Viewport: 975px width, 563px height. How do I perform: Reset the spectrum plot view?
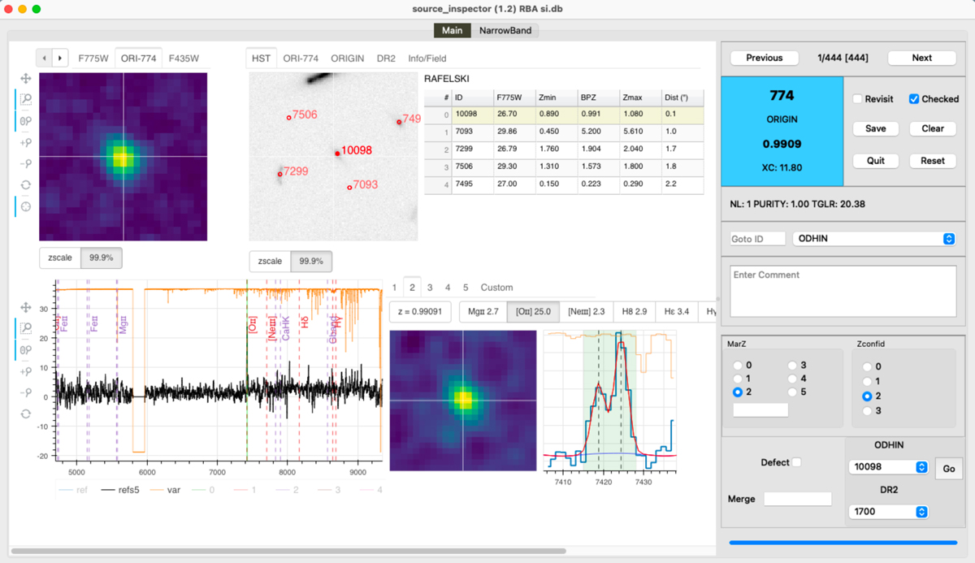coord(26,414)
